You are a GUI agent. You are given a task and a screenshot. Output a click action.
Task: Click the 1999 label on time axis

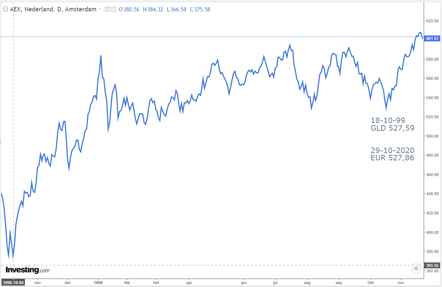[x=98, y=283]
